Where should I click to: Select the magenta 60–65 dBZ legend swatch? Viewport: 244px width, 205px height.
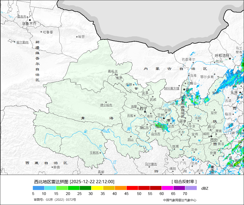(167, 188)
